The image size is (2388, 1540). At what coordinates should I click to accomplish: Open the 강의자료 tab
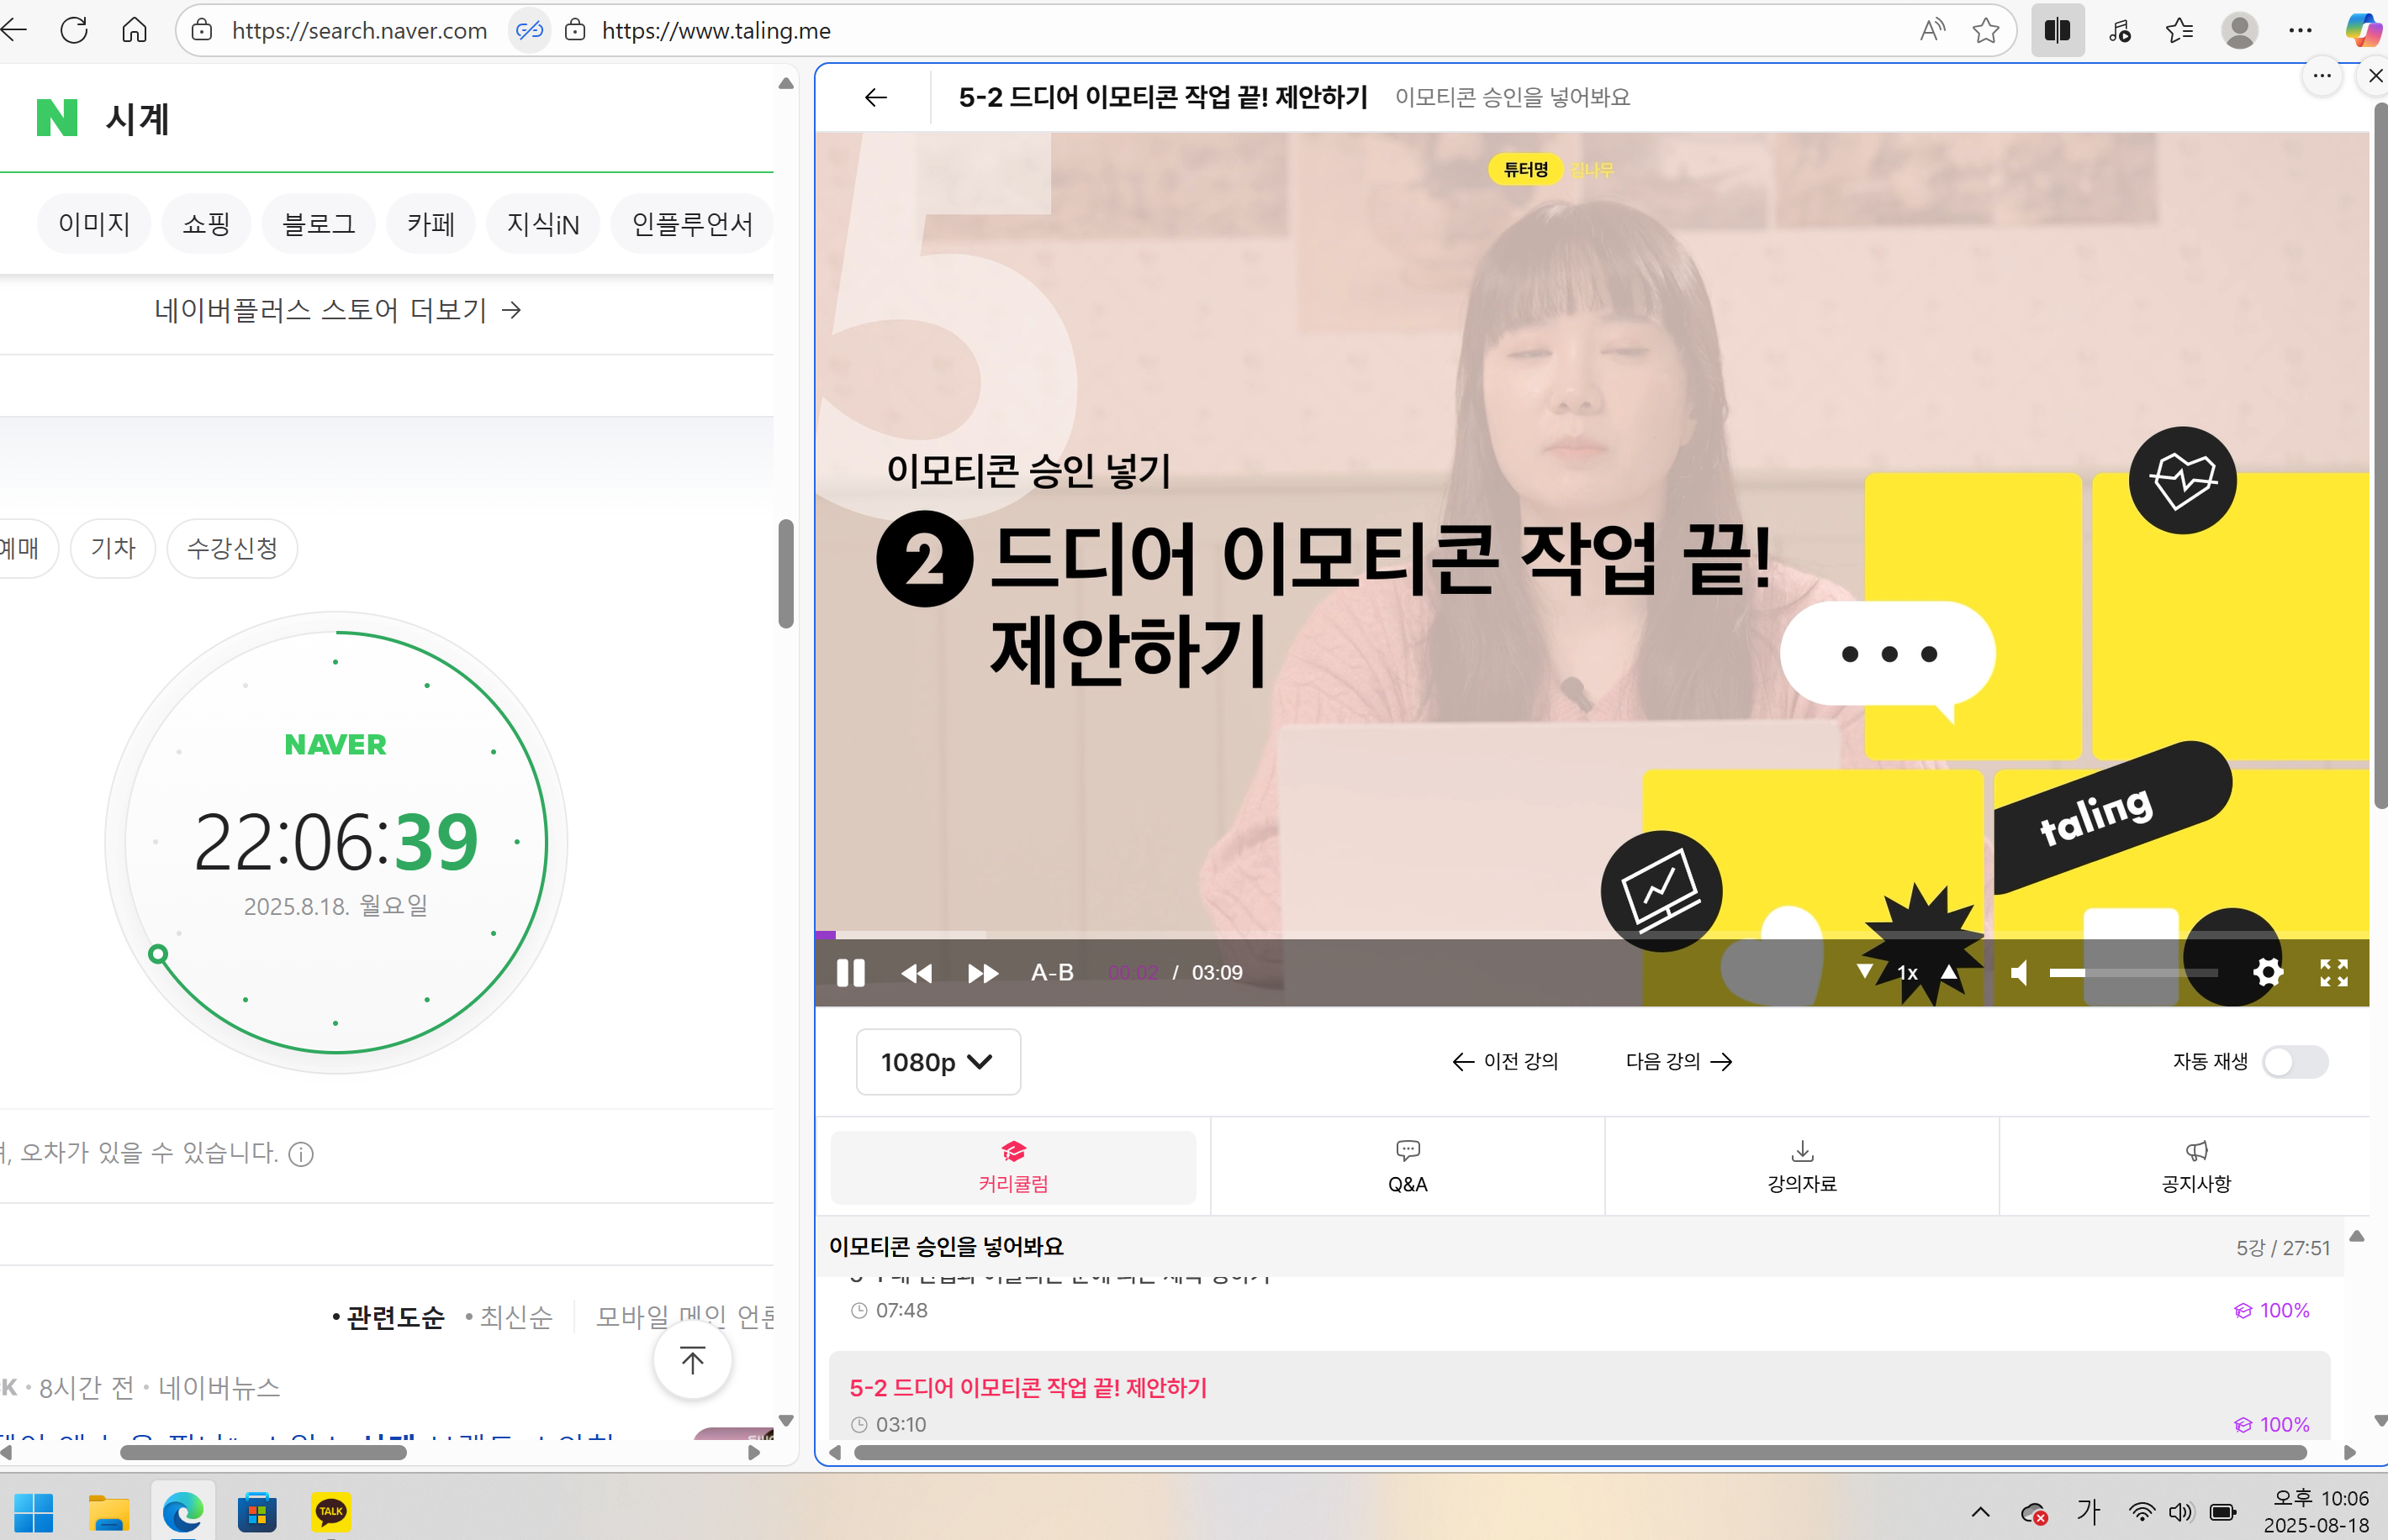pos(1800,1166)
